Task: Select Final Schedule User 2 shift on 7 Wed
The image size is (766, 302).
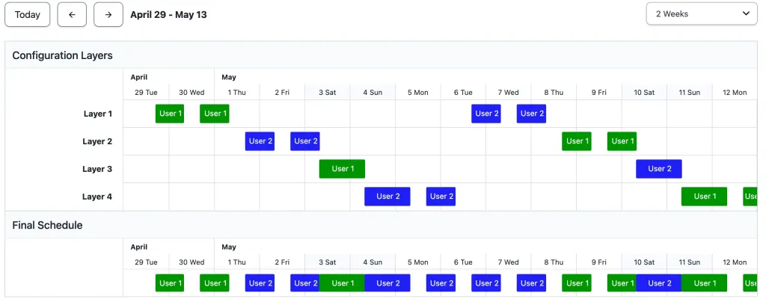Action: click(532, 283)
